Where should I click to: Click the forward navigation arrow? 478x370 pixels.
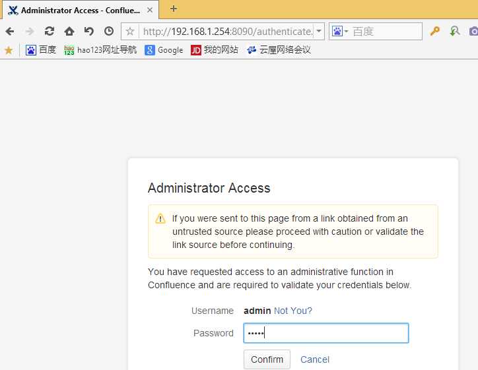coord(30,31)
